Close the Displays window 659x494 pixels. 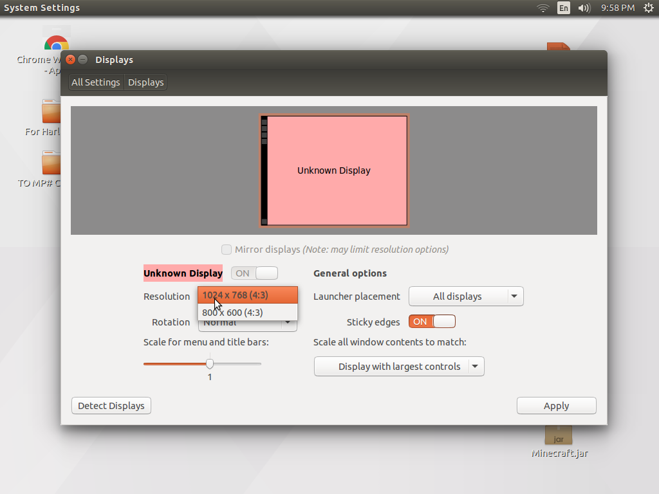click(x=71, y=60)
